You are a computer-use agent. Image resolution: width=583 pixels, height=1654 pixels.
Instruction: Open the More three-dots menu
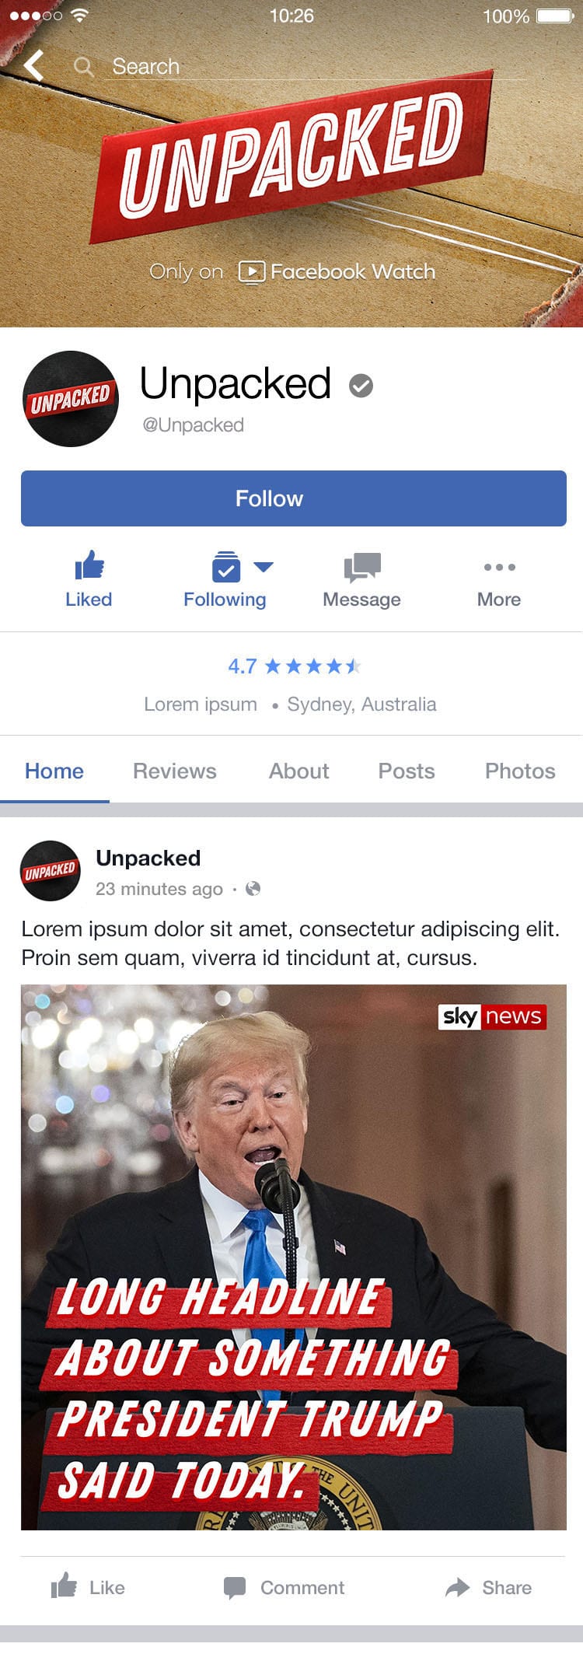(x=499, y=567)
